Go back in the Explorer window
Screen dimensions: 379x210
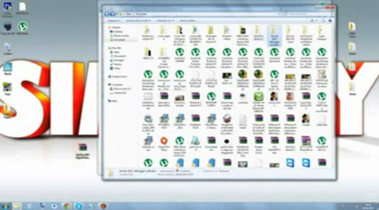107,14
